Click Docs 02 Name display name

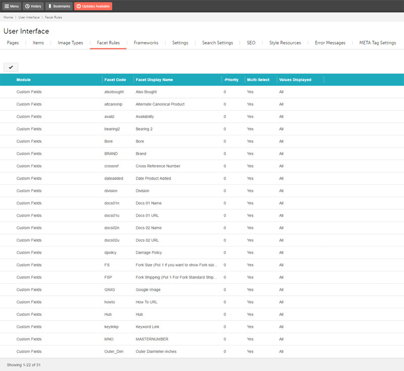(x=148, y=228)
